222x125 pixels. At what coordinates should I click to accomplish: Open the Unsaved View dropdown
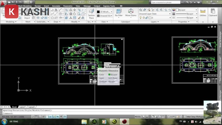pos(105,16)
